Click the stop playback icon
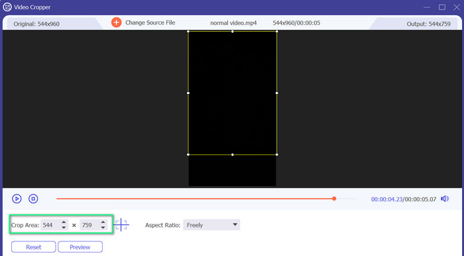 pos(33,198)
